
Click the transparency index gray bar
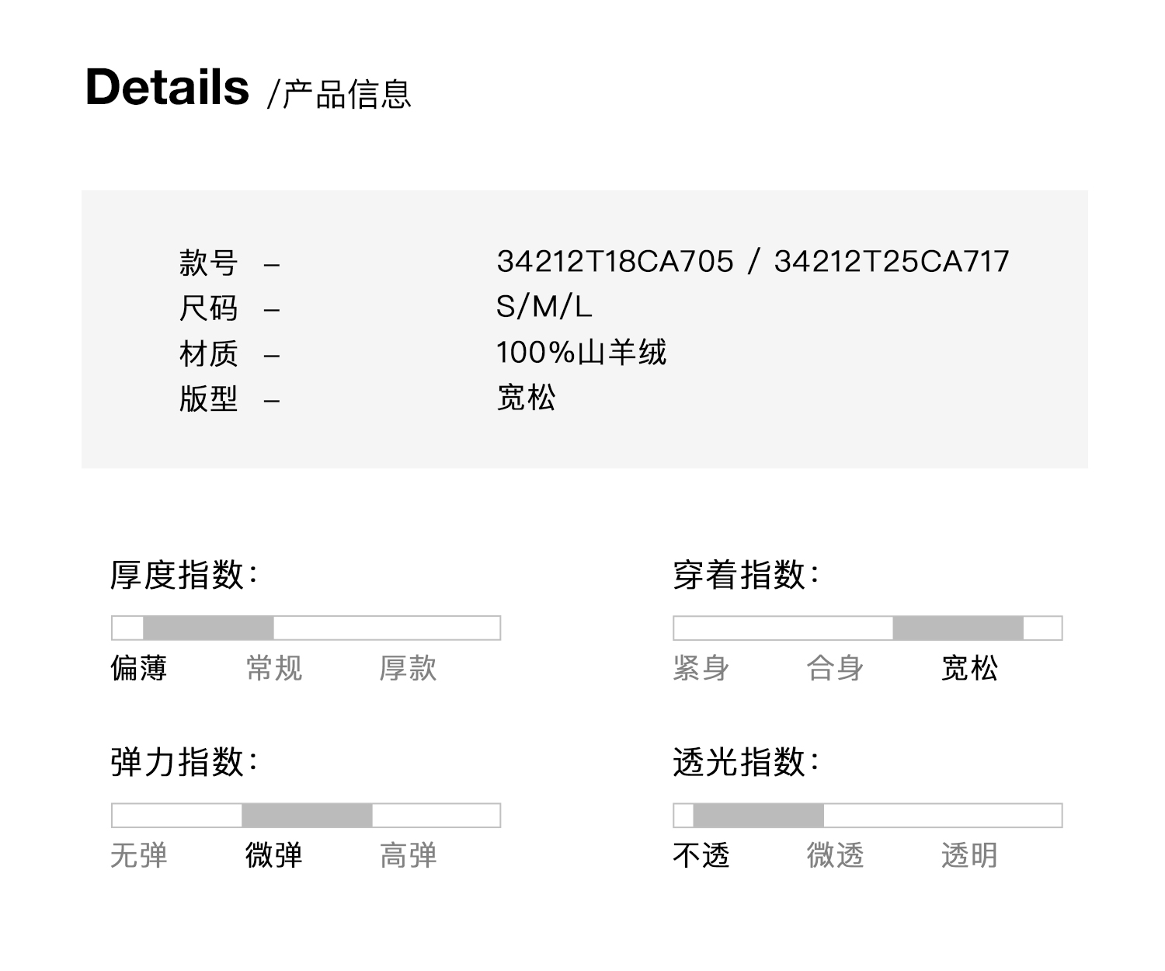point(758,815)
